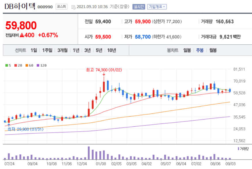The width and height of the screenshot is (252, 169).
Task: Switch chart to 월봉 monthly candles
Action: 213,50
